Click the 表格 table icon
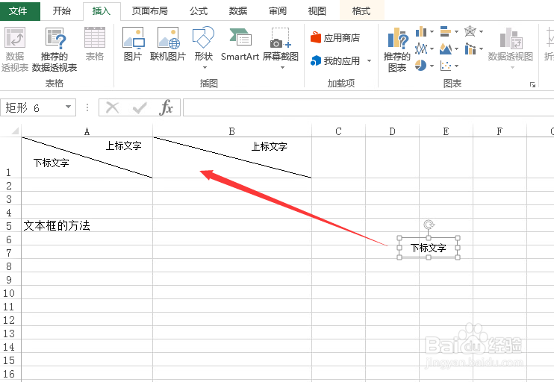Viewport: 554px width, 382px height. coord(95,44)
